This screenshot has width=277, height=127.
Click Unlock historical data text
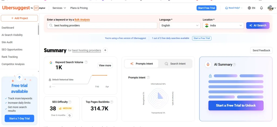coord(62,80)
